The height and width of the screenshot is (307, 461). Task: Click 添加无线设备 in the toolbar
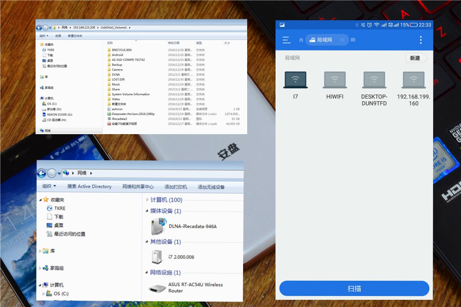pyautogui.click(x=211, y=187)
